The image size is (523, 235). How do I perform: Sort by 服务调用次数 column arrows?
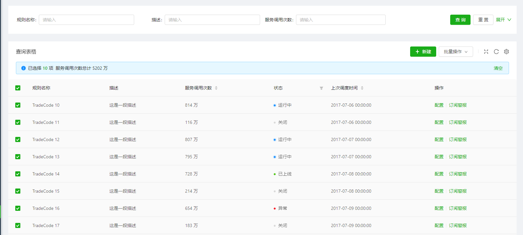[x=216, y=88]
